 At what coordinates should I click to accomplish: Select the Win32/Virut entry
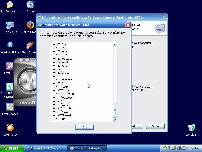(60, 55)
